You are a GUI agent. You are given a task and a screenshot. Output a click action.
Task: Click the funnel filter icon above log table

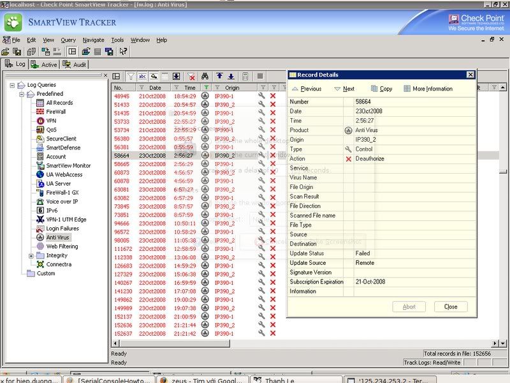pyautogui.click(x=131, y=77)
